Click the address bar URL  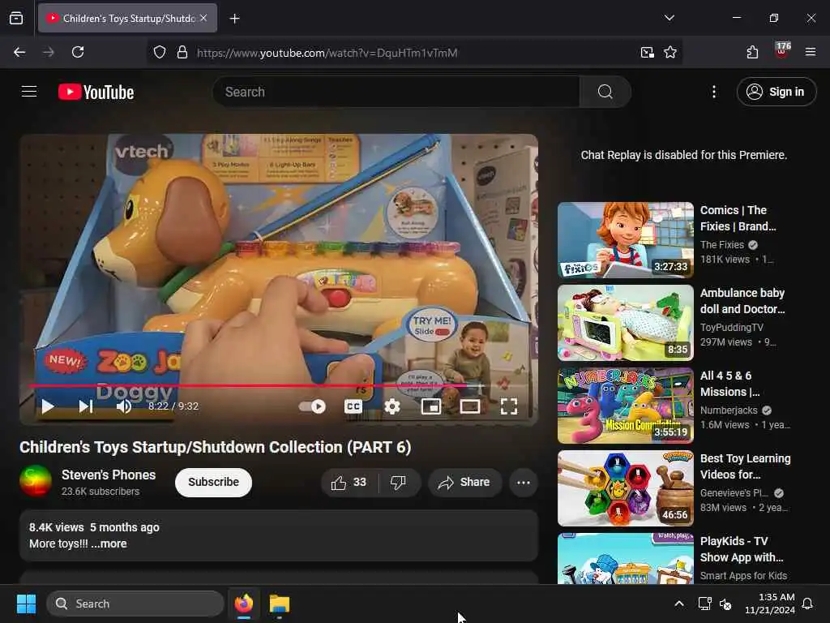tap(327, 53)
